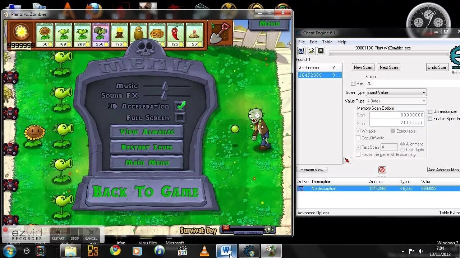The width and height of the screenshot is (460, 258).
Task: Check the CopyOnWrite option
Action: click(358, 138)
